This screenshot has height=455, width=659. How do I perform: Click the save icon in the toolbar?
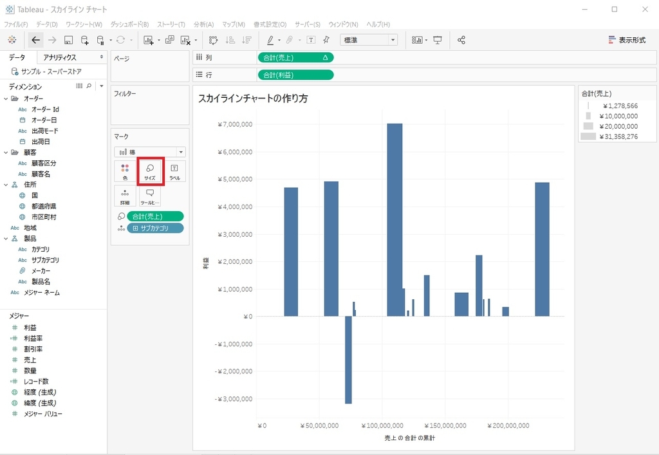68,40
